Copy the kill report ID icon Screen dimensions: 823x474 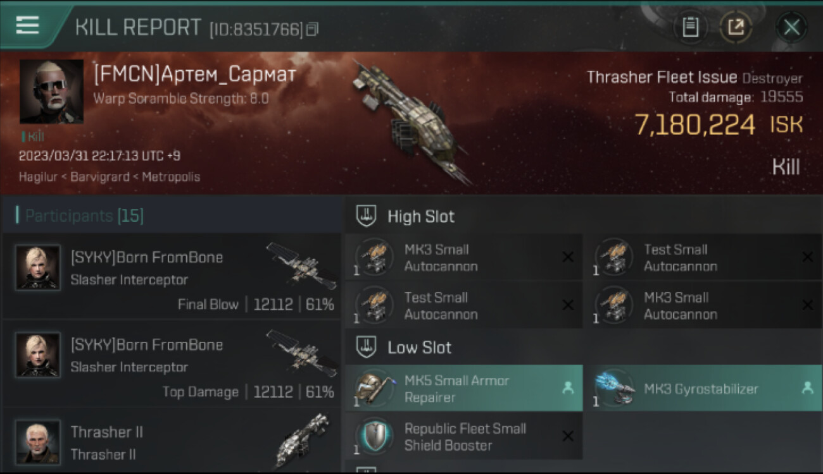click(x=312, y=29)
